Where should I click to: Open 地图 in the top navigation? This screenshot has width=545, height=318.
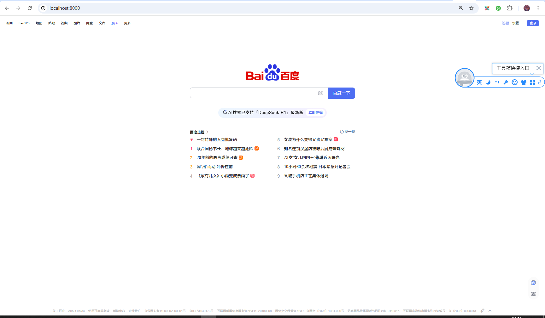pos(39,23)
